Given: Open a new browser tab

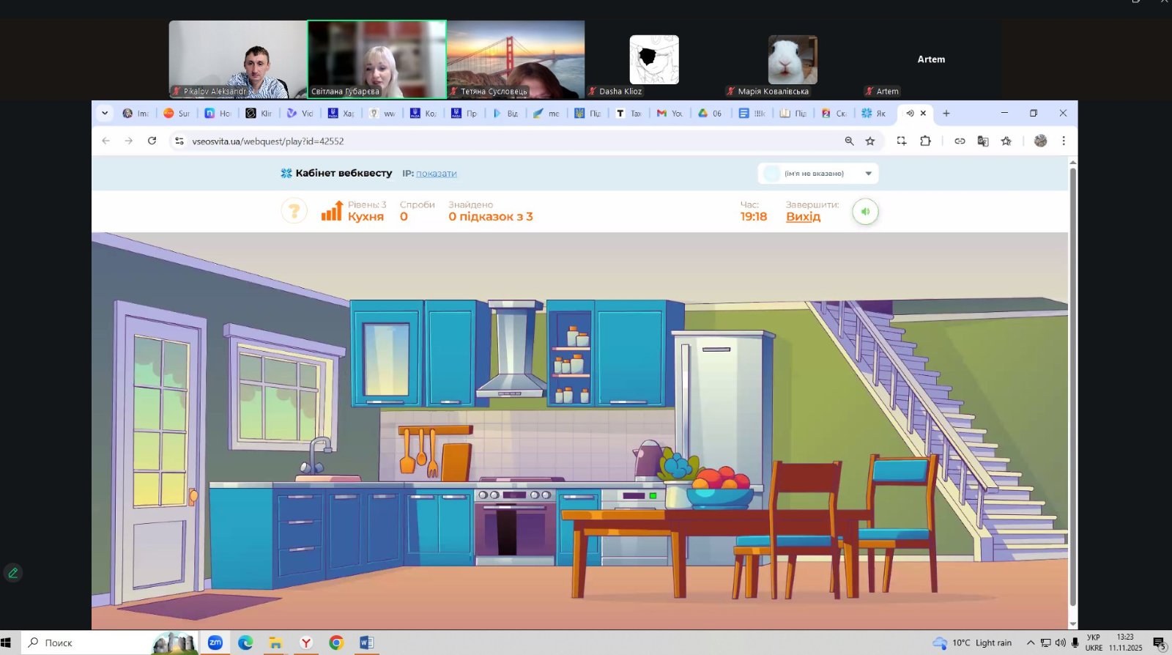Looking at the screenshot, I should [x=946, y=114].
